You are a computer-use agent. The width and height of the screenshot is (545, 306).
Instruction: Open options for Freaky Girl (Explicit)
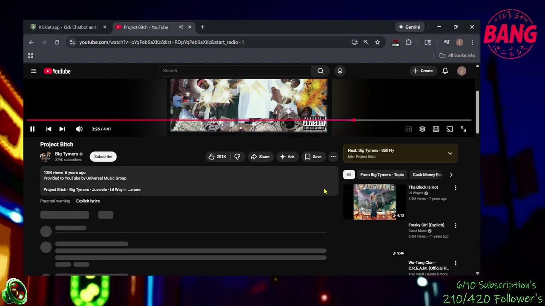[x=456, y=226]
